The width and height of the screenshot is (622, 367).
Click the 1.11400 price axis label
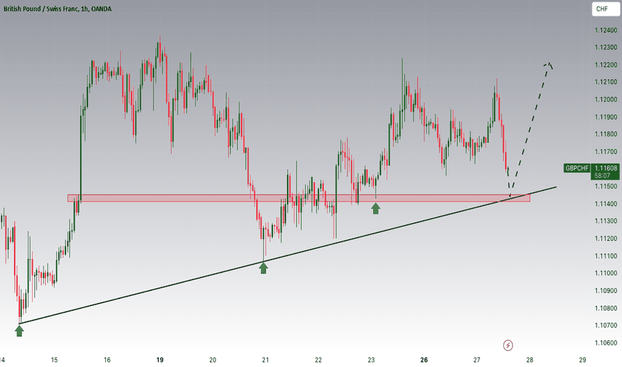[606, 204]
